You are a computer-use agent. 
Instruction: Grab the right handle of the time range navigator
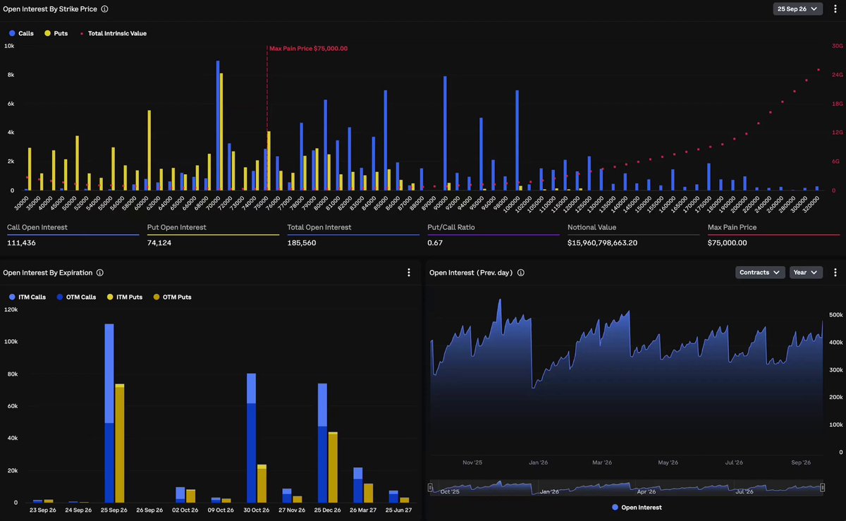pyautogui.click(x=823, y=487)
